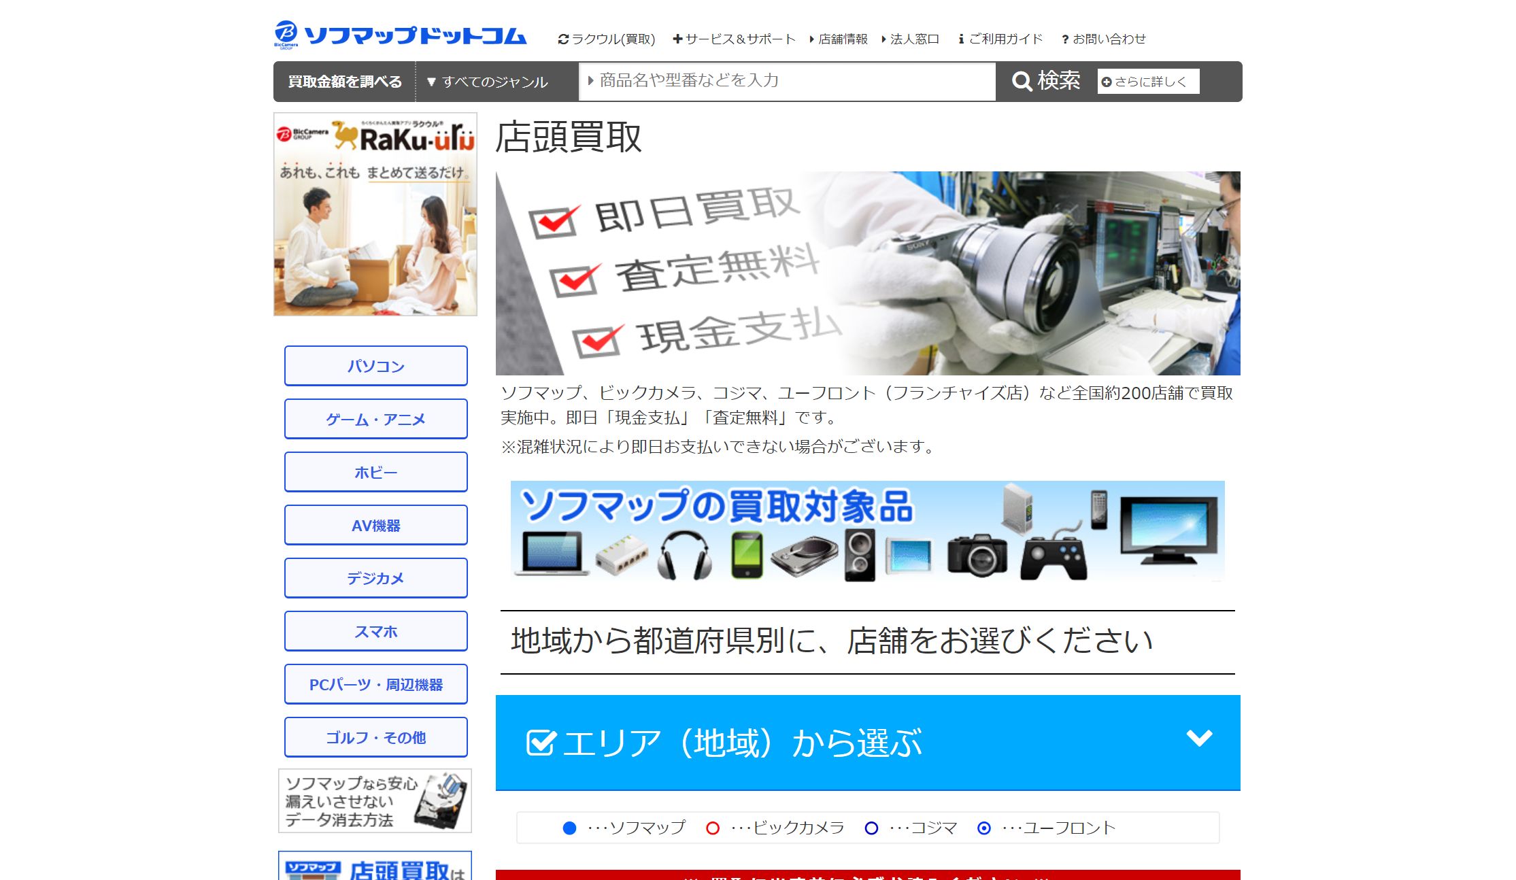Select ホビー category button

point(376,472)
